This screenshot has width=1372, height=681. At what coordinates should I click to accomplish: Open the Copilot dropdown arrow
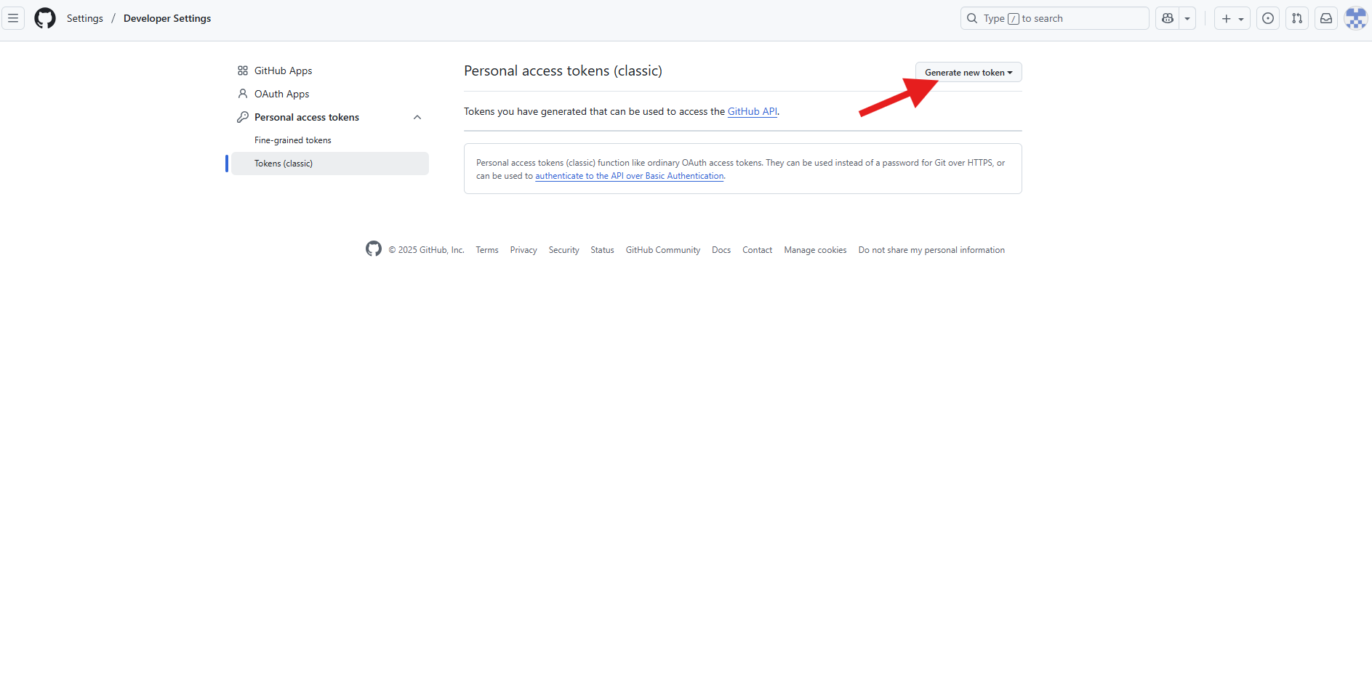click(x=1187, y=18)
